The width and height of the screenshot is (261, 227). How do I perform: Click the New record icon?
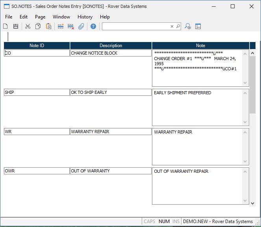6,26
